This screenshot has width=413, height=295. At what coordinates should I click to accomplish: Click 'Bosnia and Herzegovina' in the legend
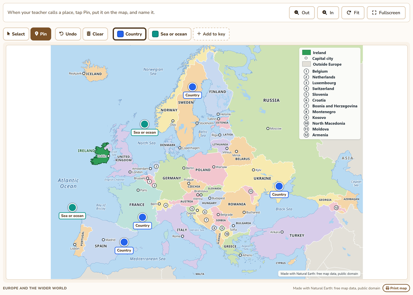pos(335,106)
